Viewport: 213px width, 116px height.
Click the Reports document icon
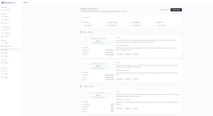2,53
